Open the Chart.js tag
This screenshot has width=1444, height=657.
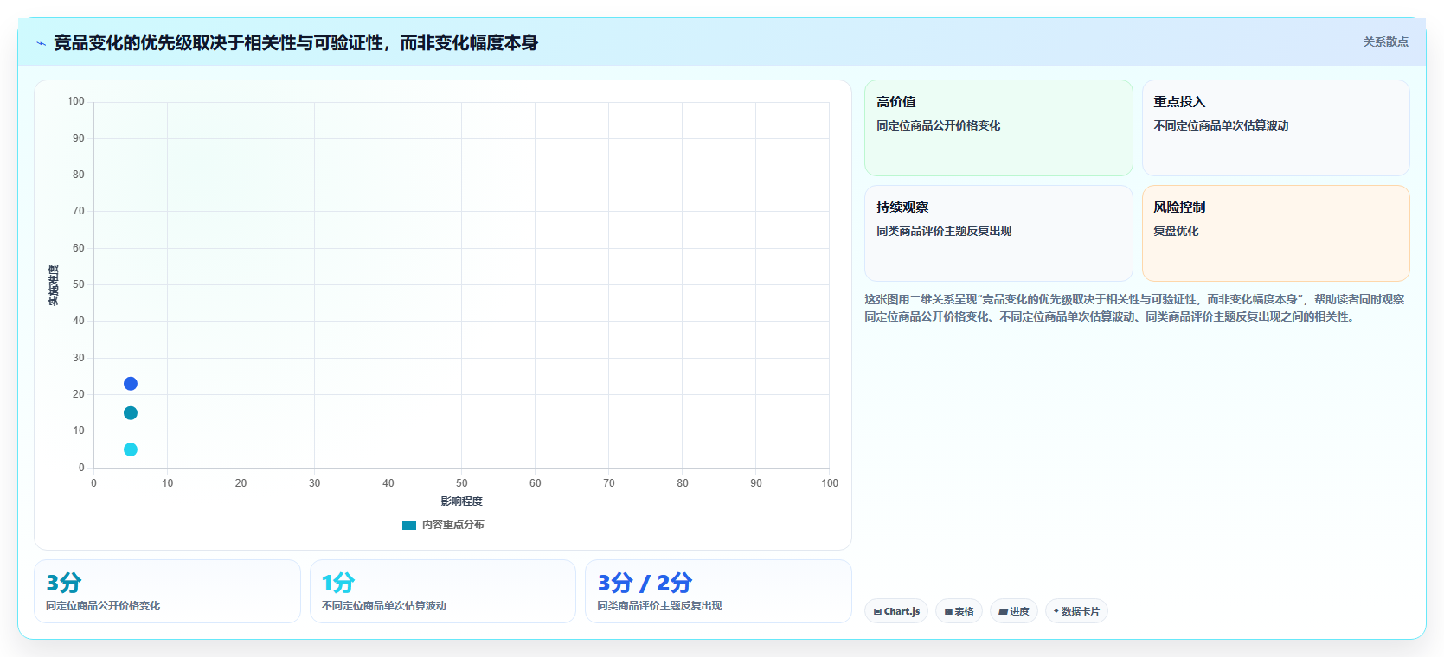tap(896, 611)
